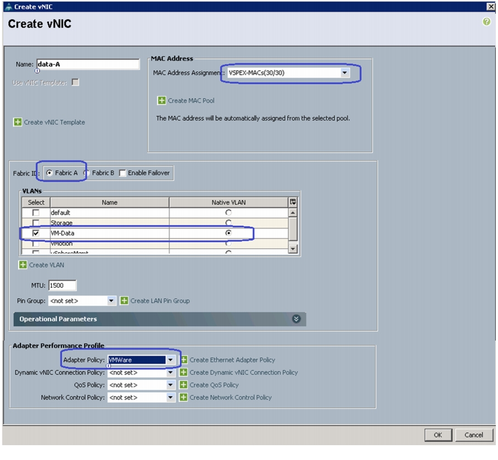Click the green plus beside Create LAN Pin Group

pyautogui.click(x=124, y=300)
